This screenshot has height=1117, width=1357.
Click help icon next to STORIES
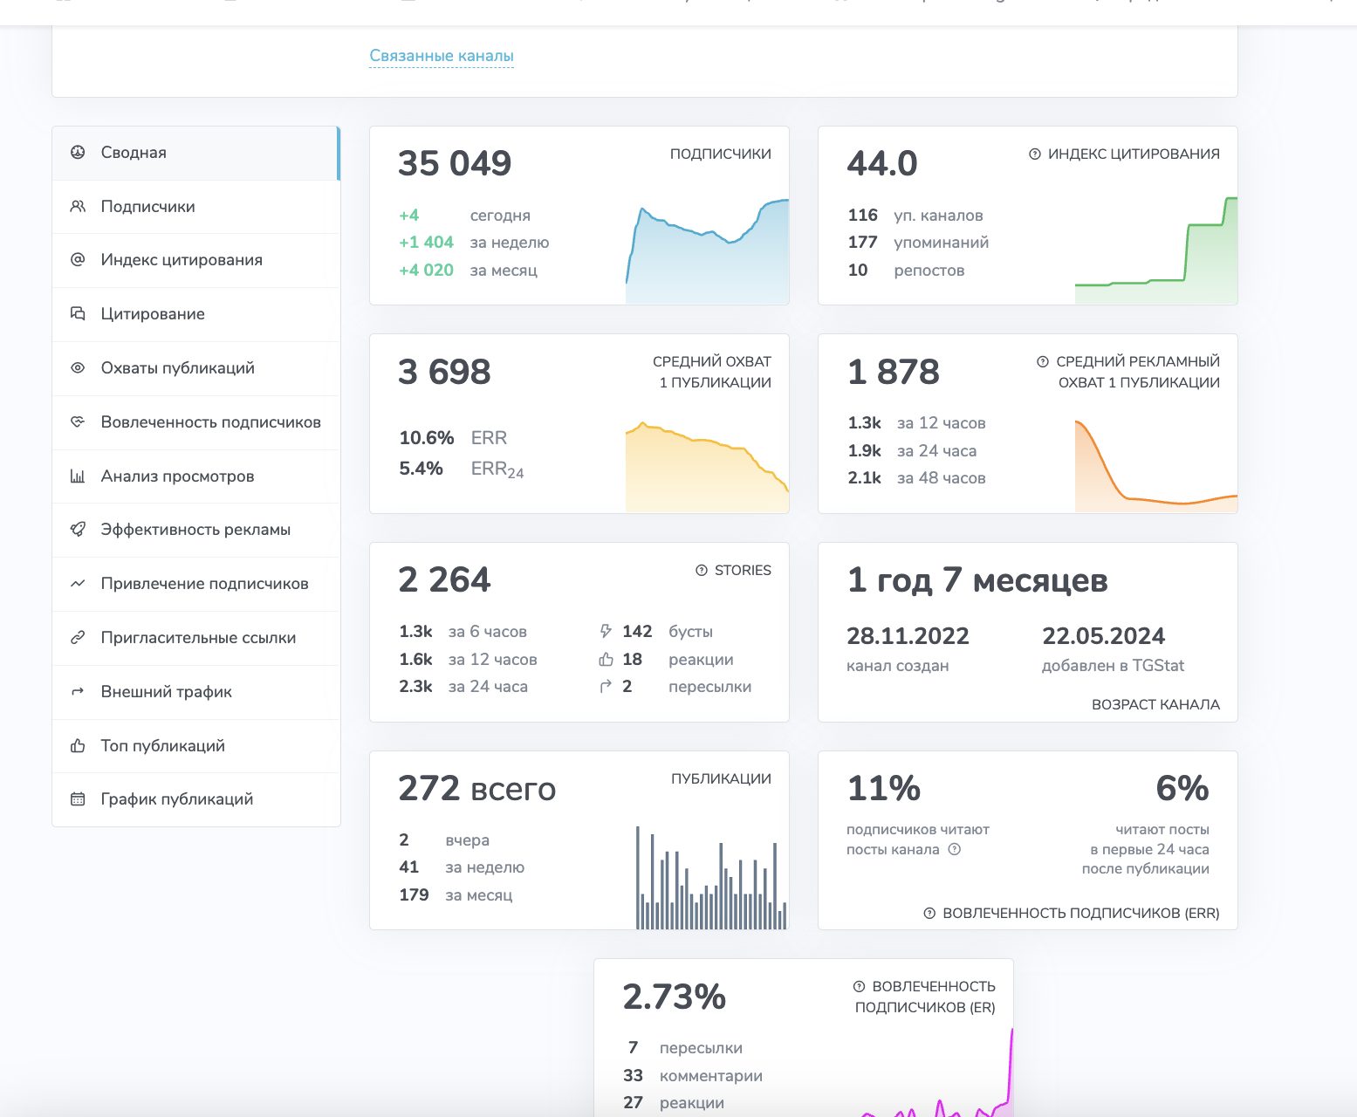point(702,570)
